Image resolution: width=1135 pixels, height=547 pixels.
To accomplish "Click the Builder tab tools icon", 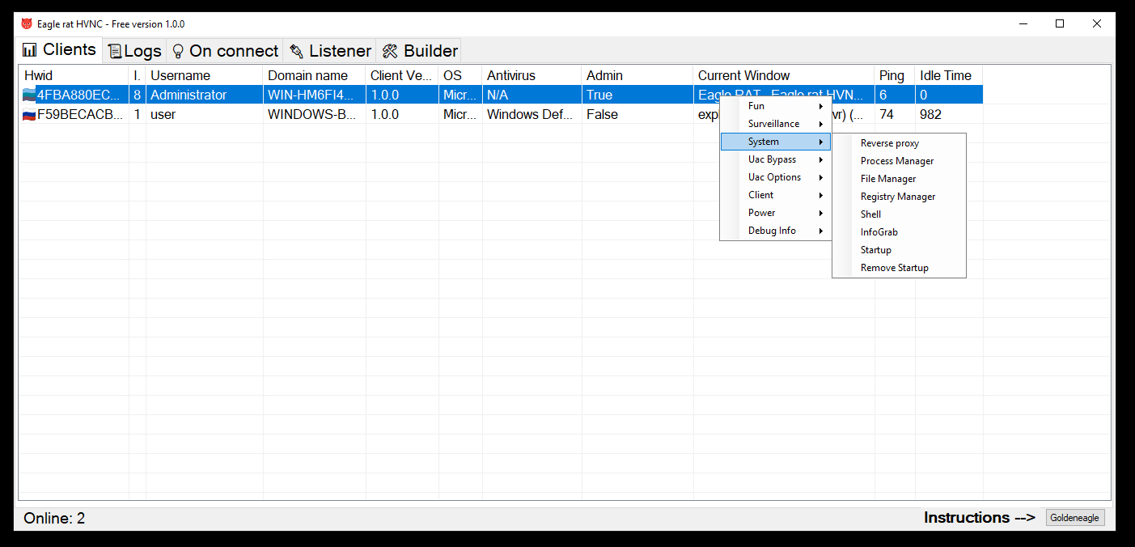I will pos(390,52).
